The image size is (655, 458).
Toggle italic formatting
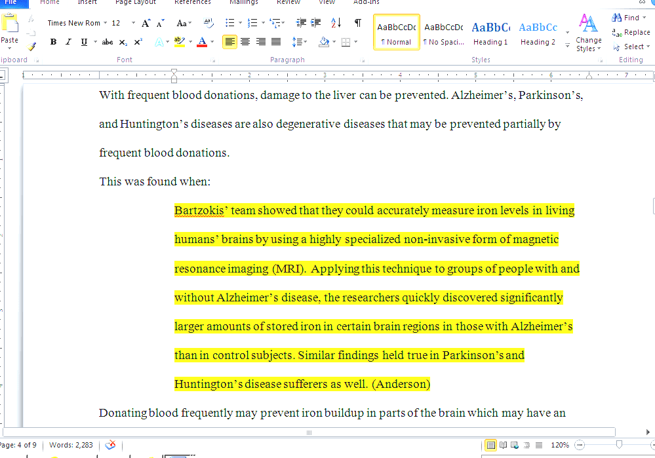[68, 41]
